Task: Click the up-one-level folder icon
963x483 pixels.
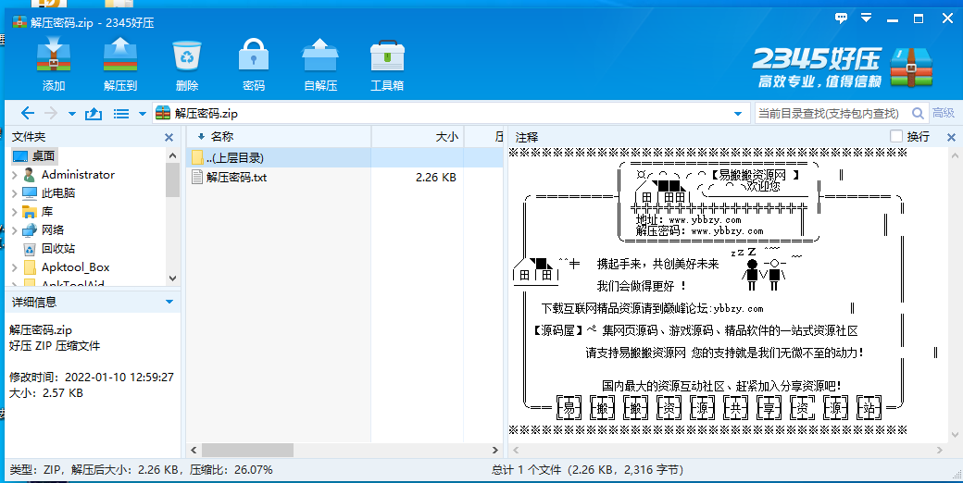Action: (x=93, y=114)
